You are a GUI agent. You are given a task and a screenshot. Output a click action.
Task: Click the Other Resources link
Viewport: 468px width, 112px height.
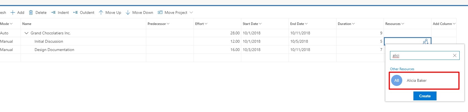[x=402, y=69]
